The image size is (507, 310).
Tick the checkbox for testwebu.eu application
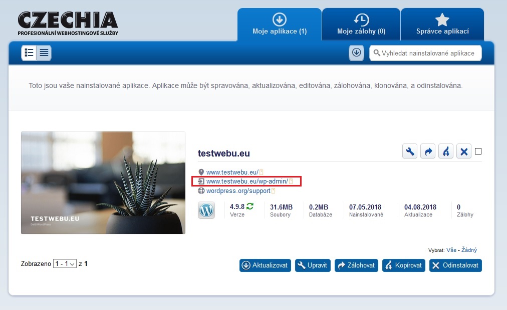pos(478,151)
